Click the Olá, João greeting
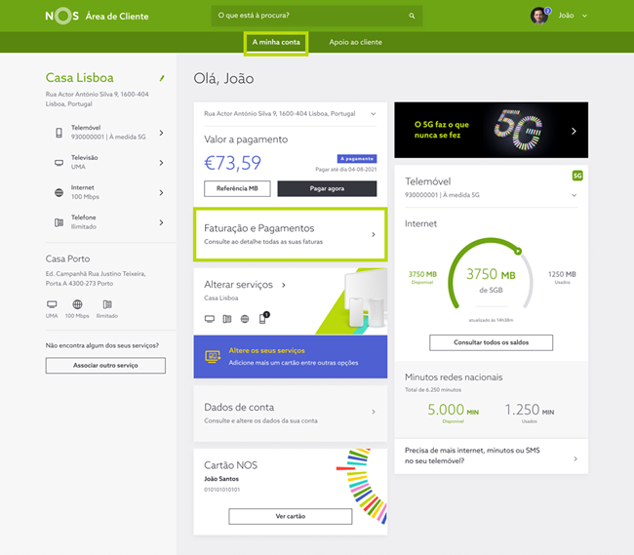This screenshot has height=555, width=634. point(223,78)
